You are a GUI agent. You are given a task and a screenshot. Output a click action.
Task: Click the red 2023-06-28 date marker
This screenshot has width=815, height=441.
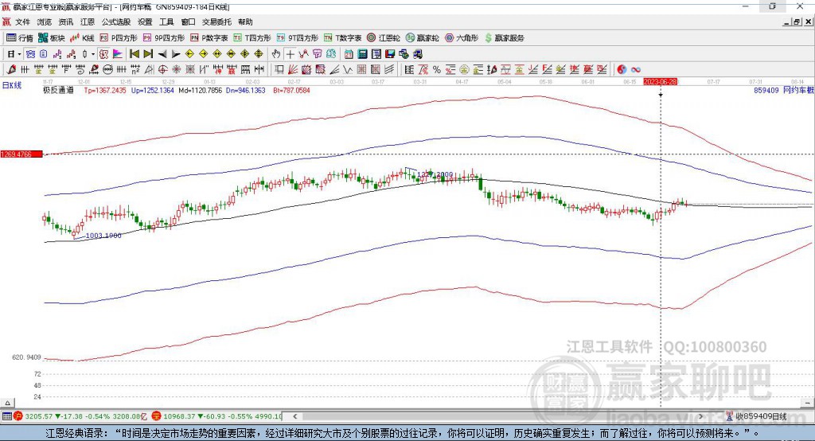point(660,82)
